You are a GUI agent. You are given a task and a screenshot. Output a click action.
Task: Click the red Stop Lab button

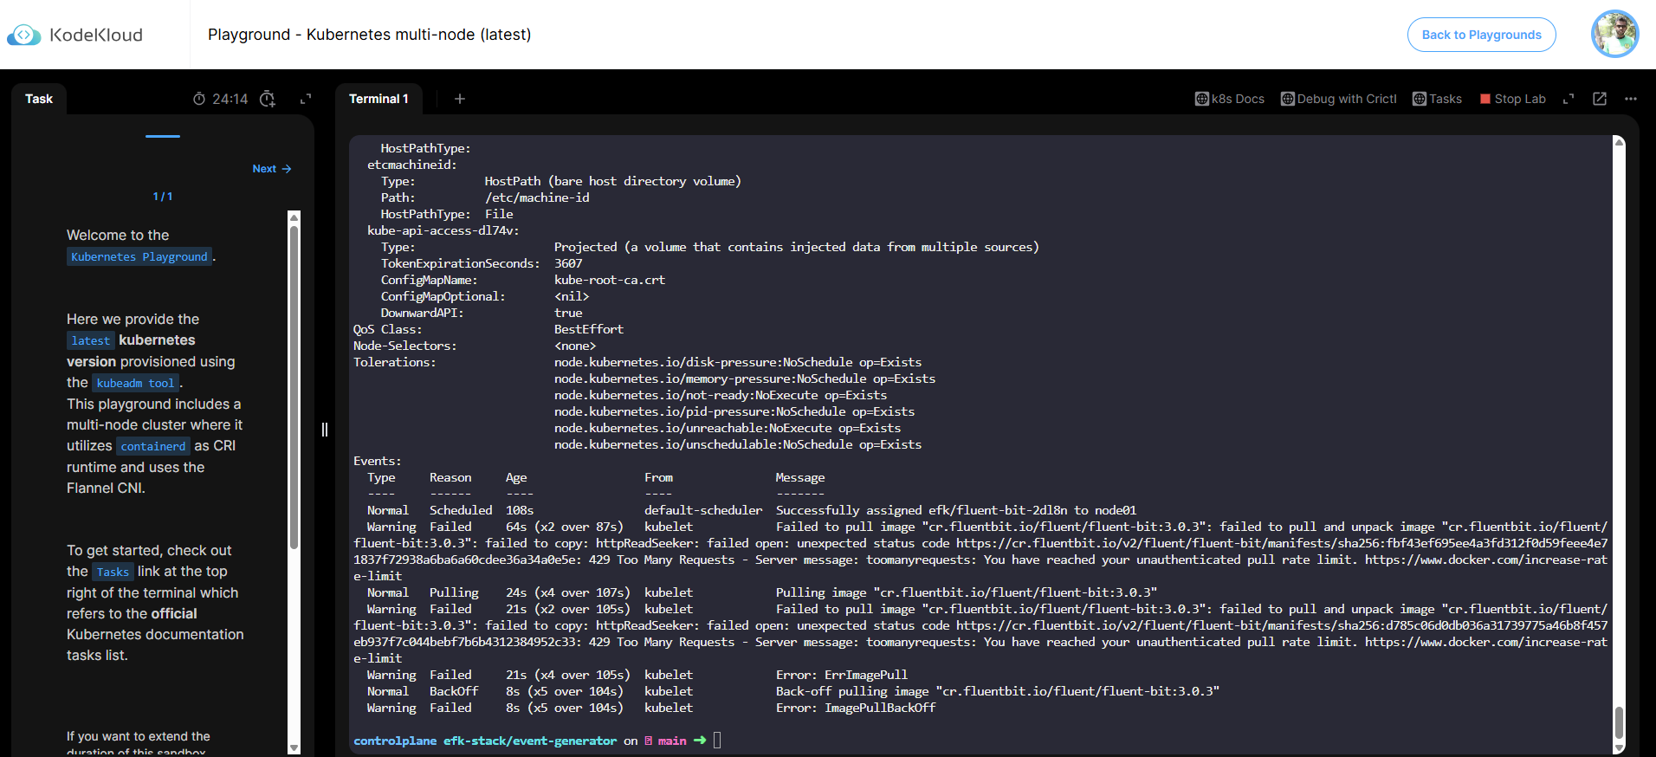point(1513,99)
